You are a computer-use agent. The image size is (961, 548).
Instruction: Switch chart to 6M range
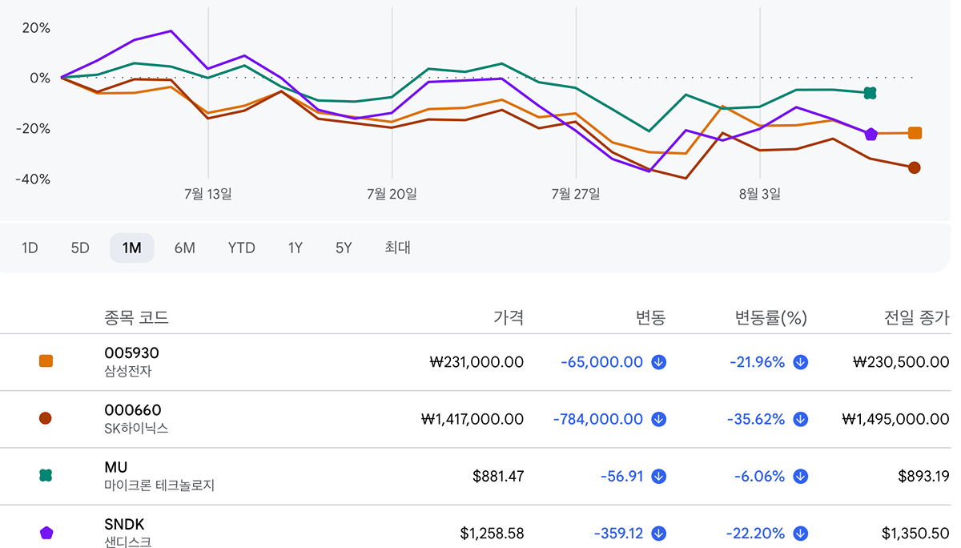185,248
